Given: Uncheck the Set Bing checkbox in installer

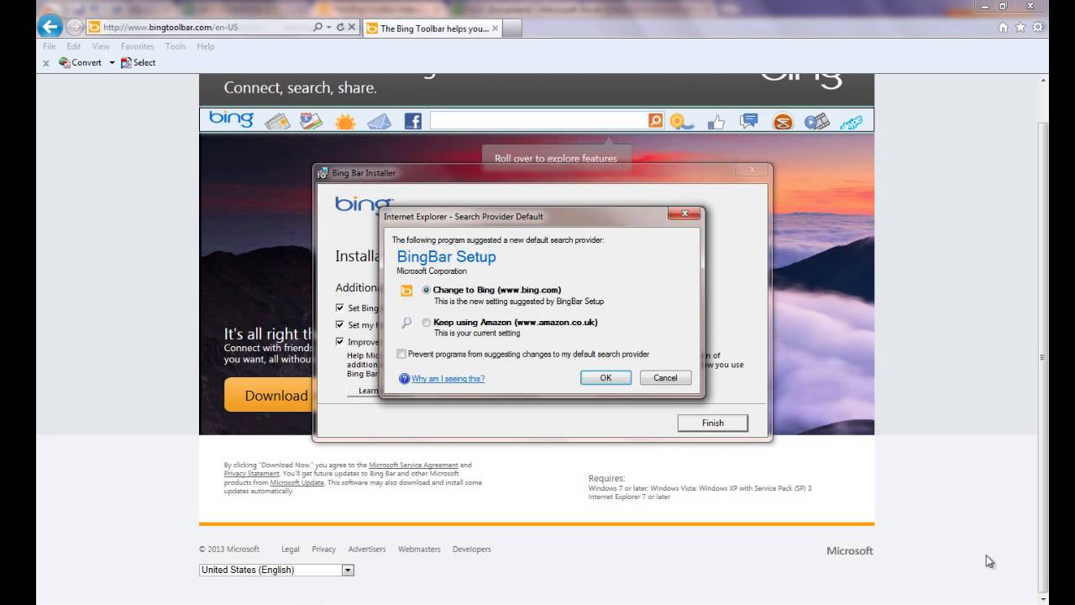Looking at the screenshot, I should pos(339,308).
